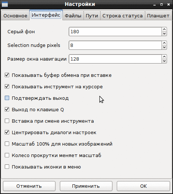This screenshot has height=194, width=173.
Task: Increase the Серый фон value
Action: pyautogui.click(x=164, y=30)
